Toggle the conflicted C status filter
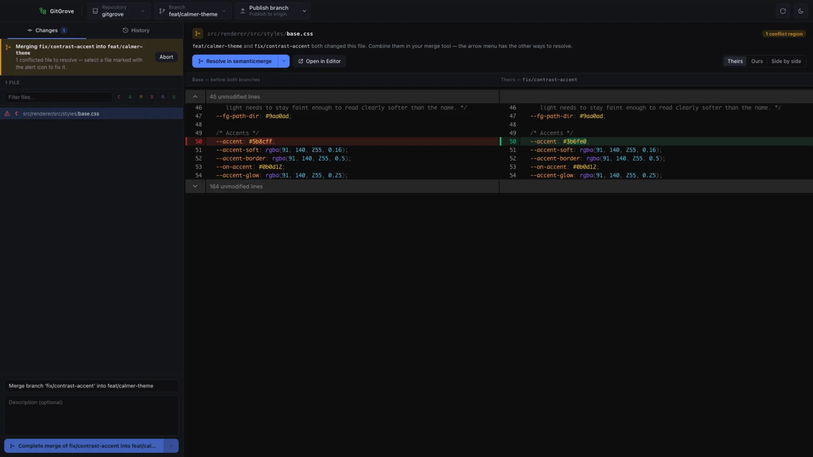813x457 pixels. [119, 97]
